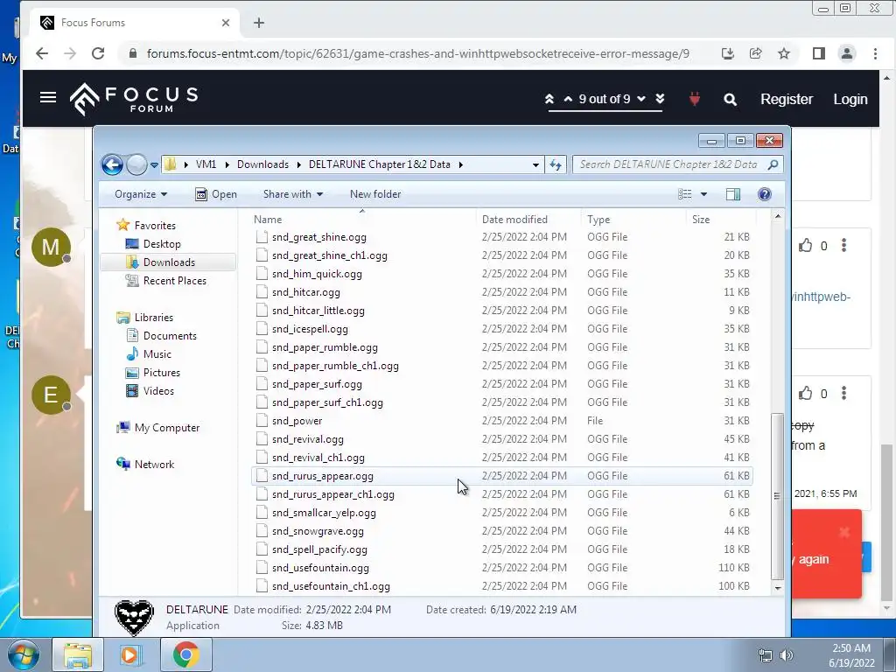
Task: Click the change your view icon
Action: pyautogui.click(x=684, y=194)
